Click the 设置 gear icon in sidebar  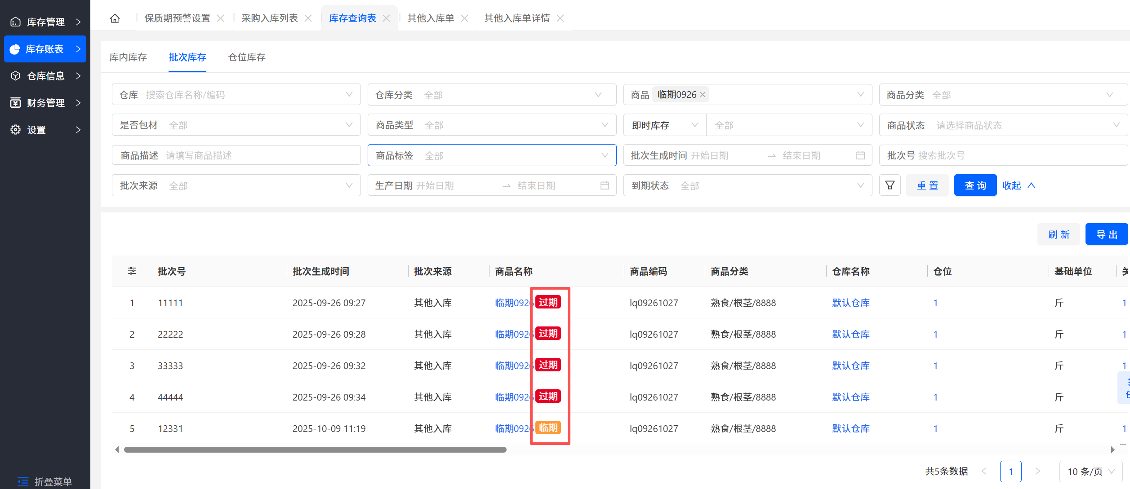(x=16, y=130)
